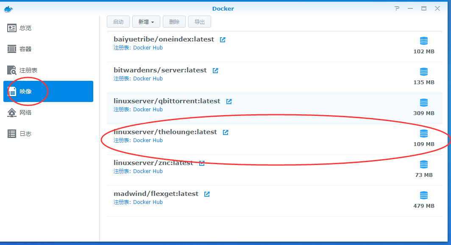Click the Docker whale logo icon

(x=8, y=9)
